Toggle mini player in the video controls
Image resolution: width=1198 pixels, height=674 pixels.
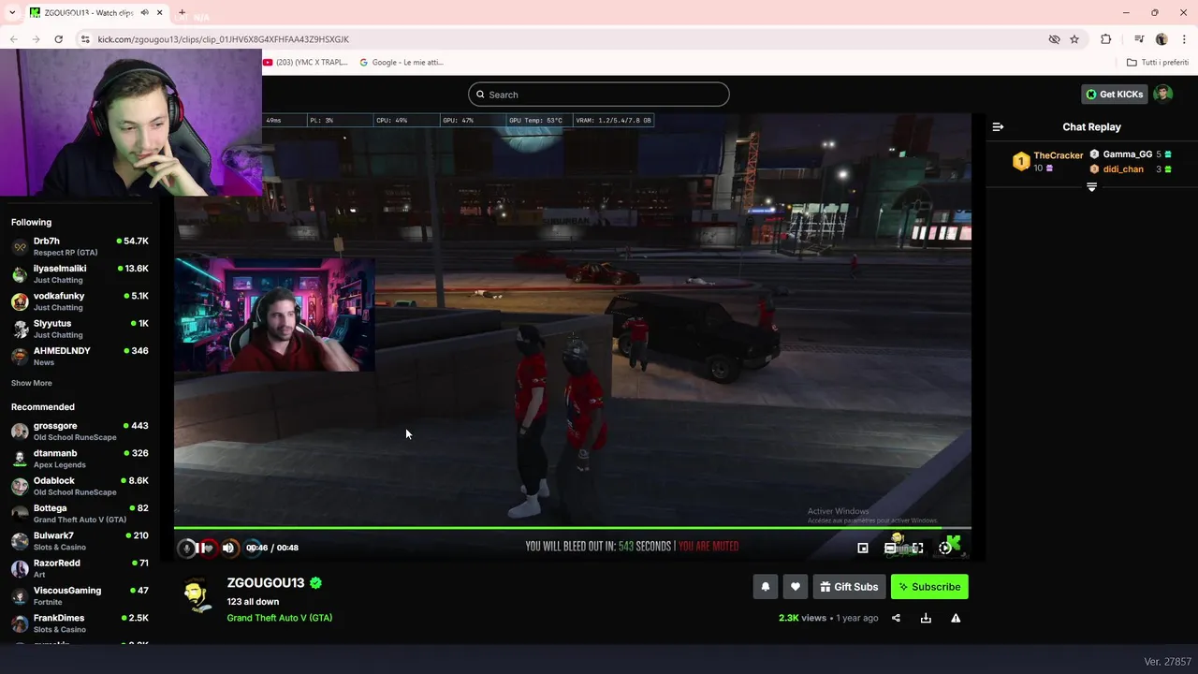(x=863, y=548)
